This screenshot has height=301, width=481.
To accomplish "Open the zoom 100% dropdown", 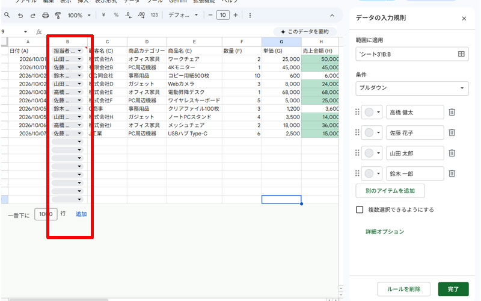I will [79, 15].
